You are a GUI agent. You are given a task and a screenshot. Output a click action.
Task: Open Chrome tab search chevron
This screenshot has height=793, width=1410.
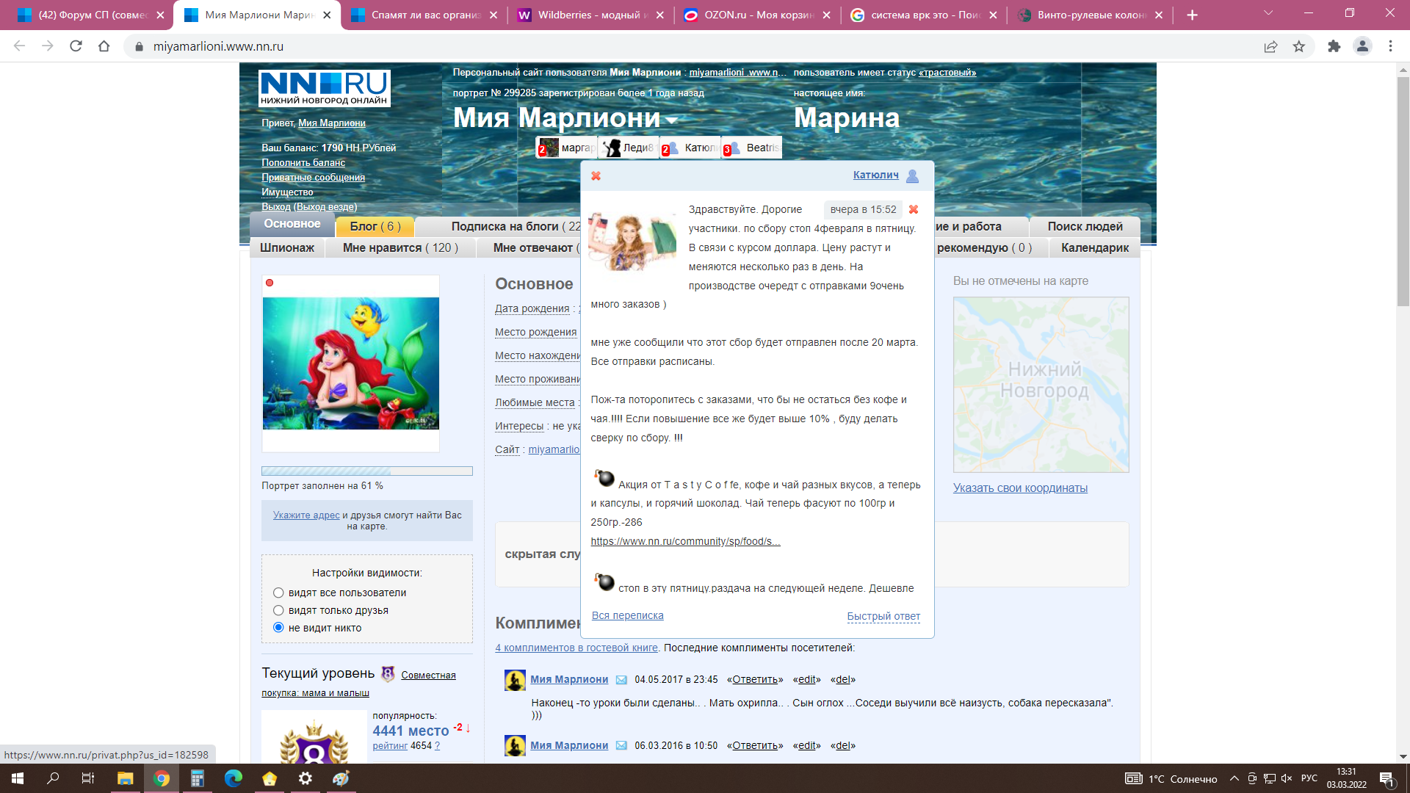[1268, 13]
